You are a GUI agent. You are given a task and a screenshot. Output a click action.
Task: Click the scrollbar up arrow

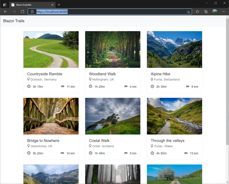227,17
